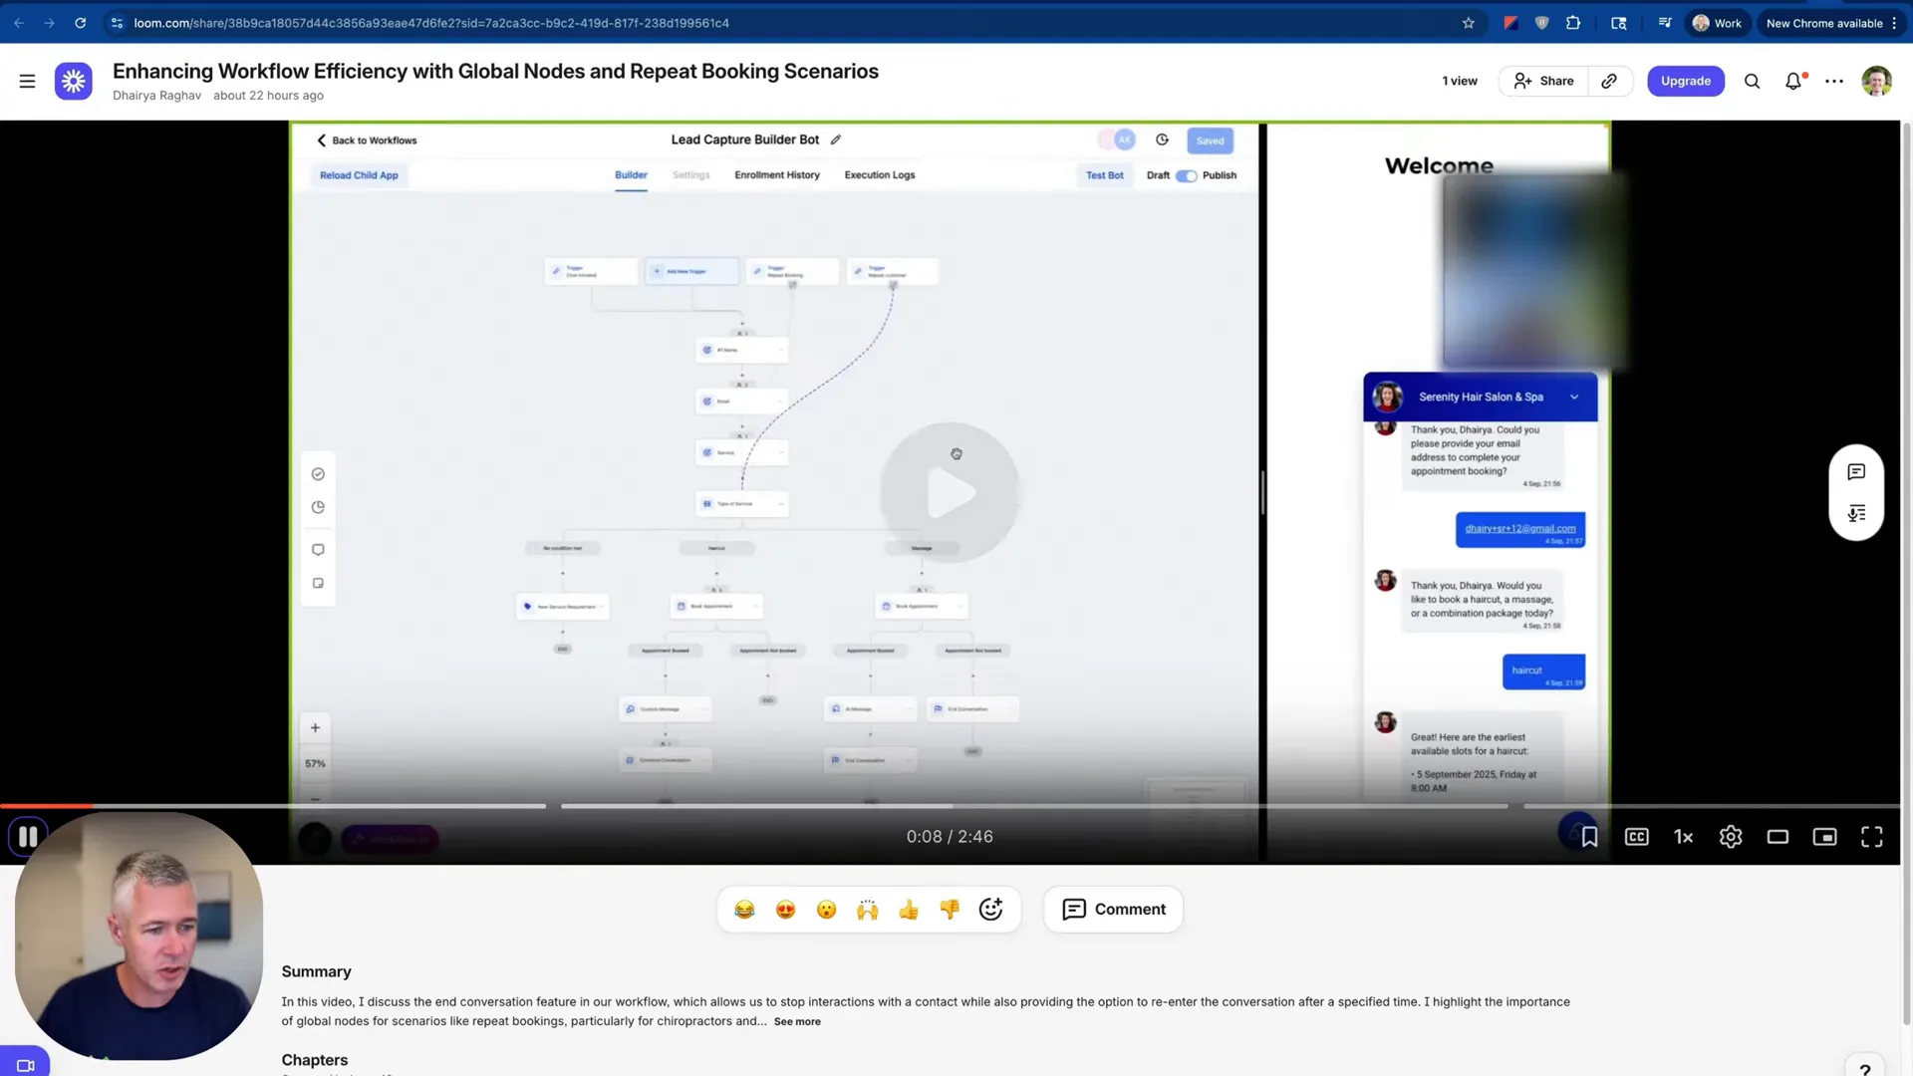Screen dimensions: 1913x1076
Task: Open the hamburger navigation menu
Action: (27, 81)
